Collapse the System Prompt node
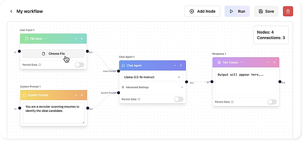Image resolution: width=303 pixels, height=141 pixels. point(76,95)
